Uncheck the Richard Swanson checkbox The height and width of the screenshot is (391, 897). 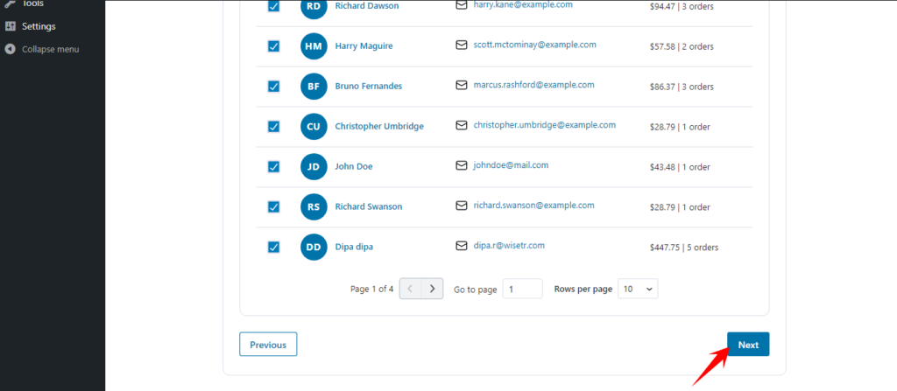(273, 207)
